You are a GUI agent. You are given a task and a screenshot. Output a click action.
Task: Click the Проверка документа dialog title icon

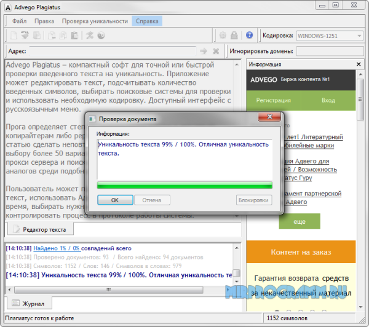click(92, 119)
